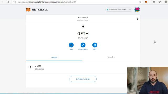This screenshot has width=168, height=94.
Task: Open the Ethereum network selector dropdown
Action: pos(119,10)
